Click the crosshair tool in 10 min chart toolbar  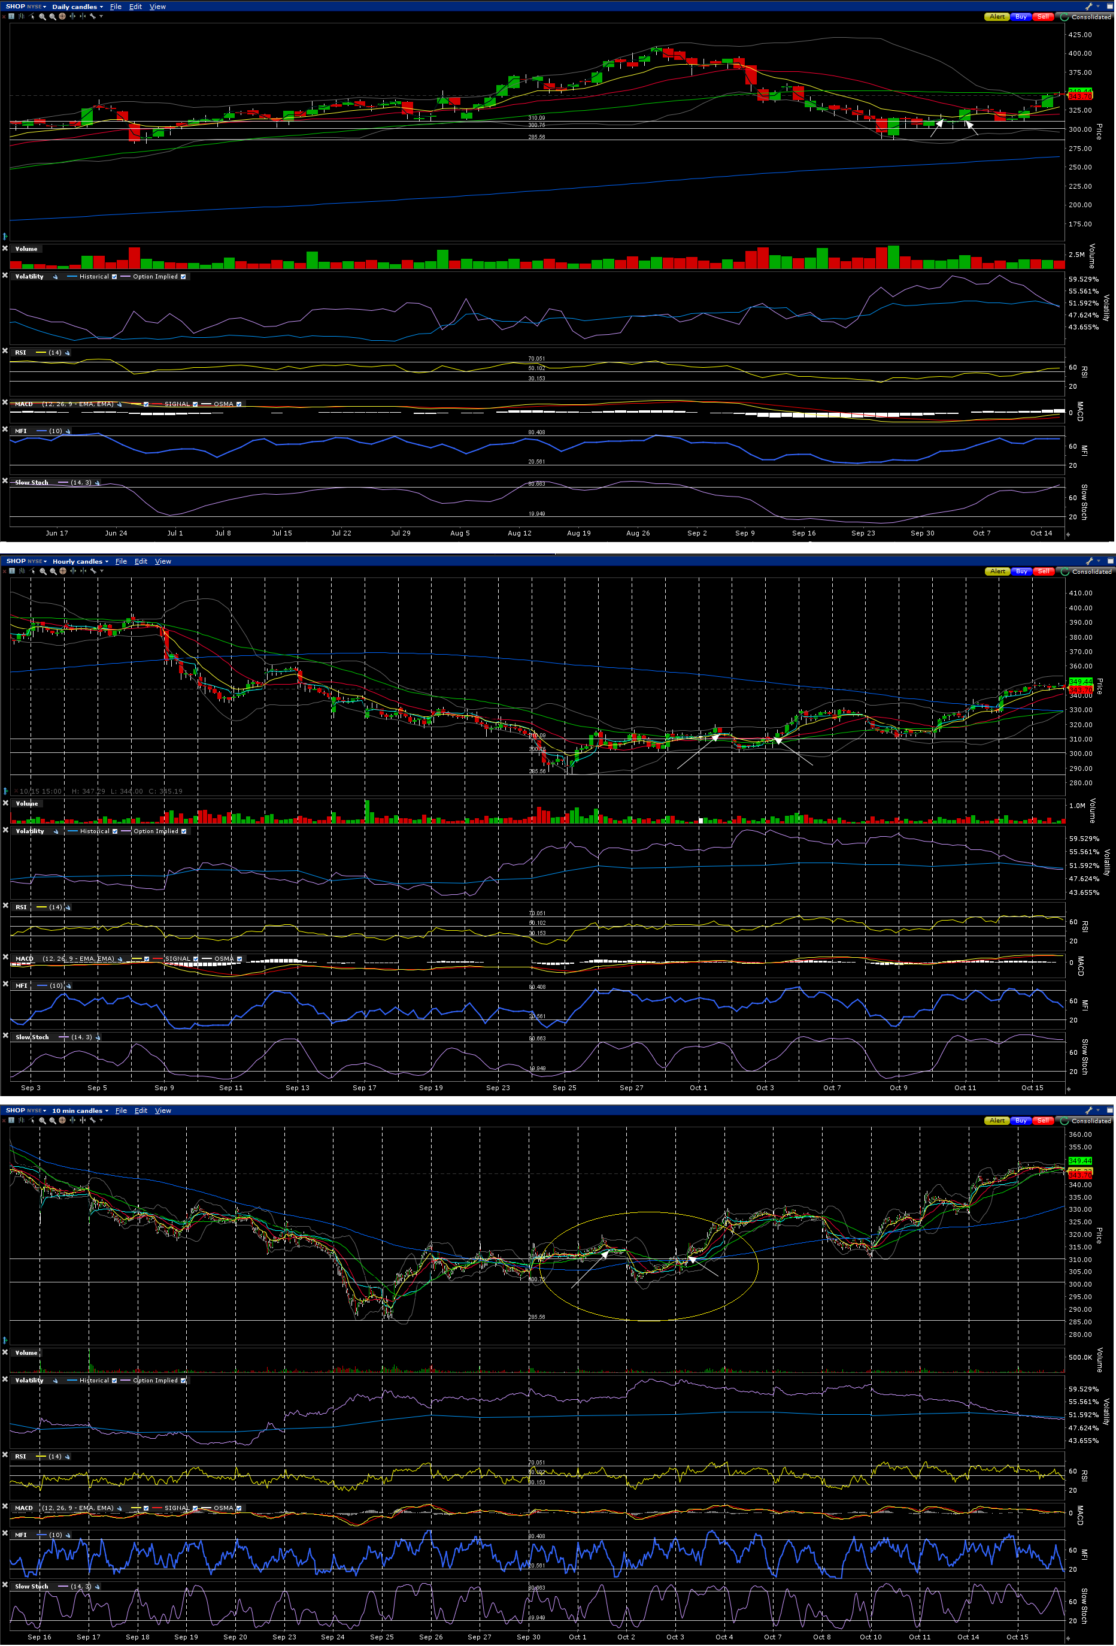click(x=62, y=1121)
